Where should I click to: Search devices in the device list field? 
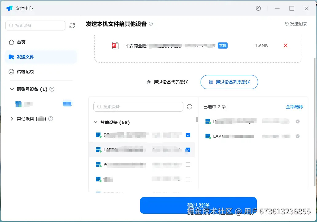click(138, 107)
